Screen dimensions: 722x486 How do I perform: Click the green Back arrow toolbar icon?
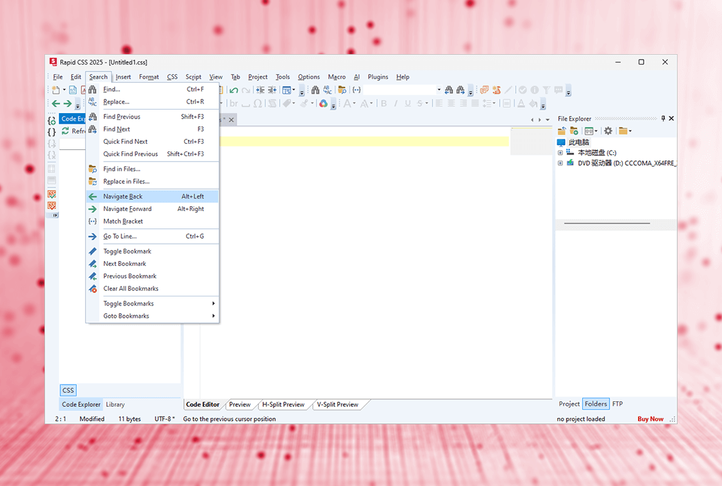pyautogui.click(x=56, y=103)
